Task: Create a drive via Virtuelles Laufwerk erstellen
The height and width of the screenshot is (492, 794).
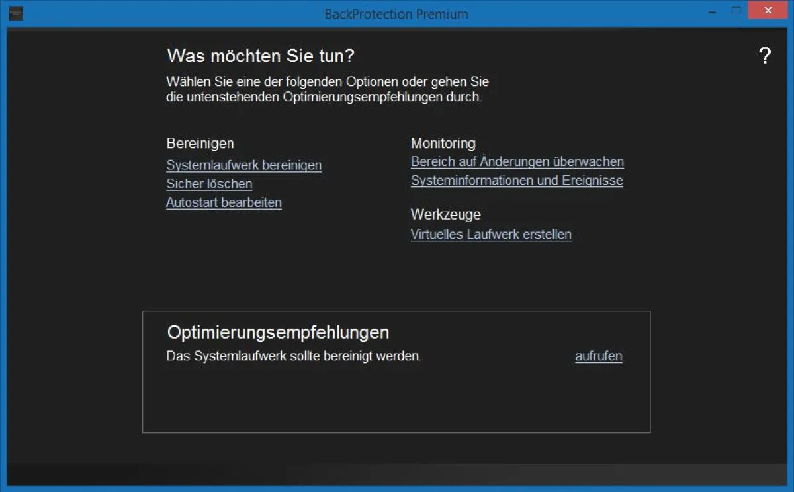Action: 491,234
